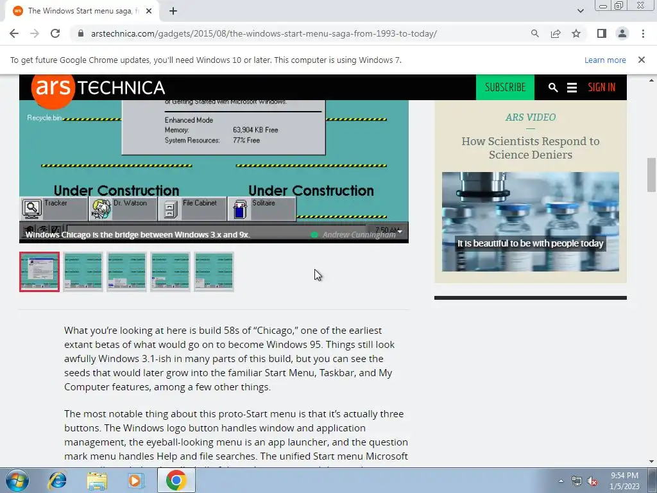Click the Chrome taskbar icon
This screenshot has width=657, height=493.
tap(176, 480)
